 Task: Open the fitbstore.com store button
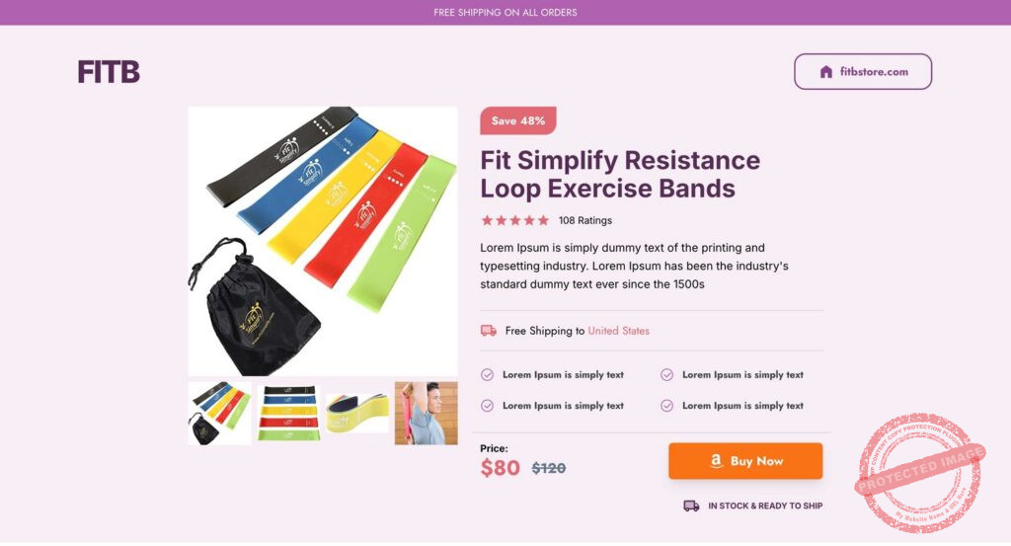click(x=862, y=72)
